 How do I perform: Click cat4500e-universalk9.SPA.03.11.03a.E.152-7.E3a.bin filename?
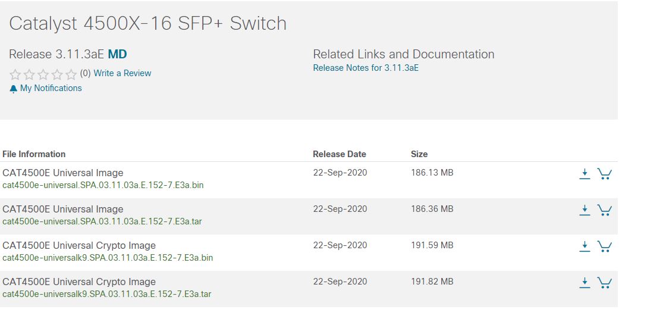pyautogui.click(x=108, y=258)
